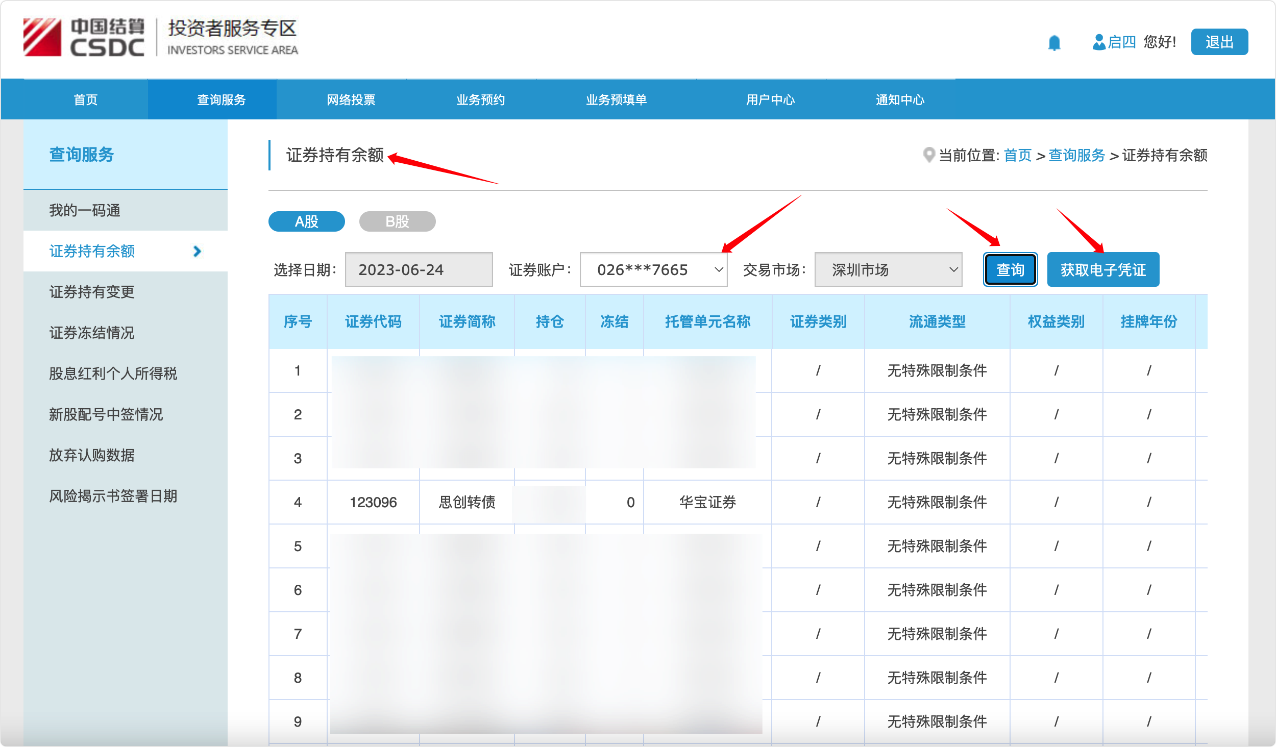
Task: Click the location pin icon
Action: coord(929,155)
